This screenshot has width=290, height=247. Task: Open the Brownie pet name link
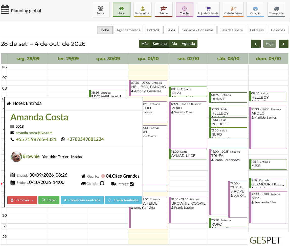[31, 156]
